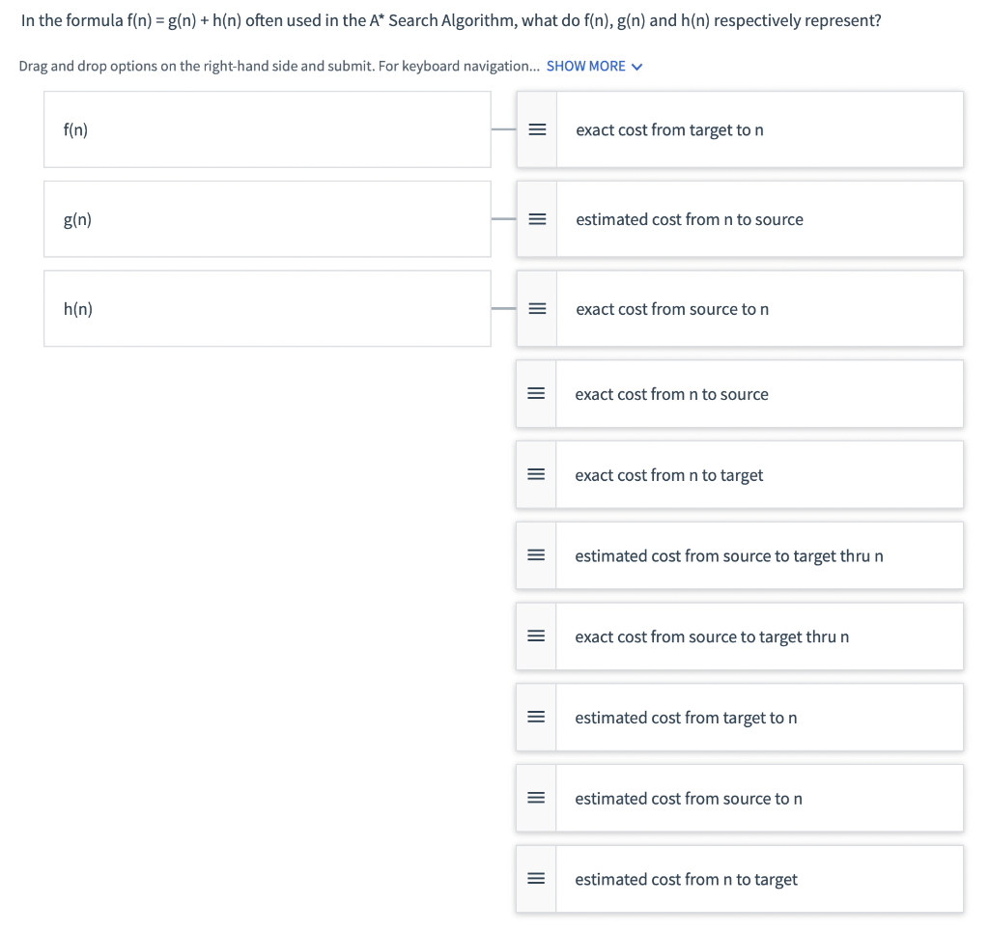Select the f(n) drop target box

pyautogui.click(x=268, y=129)
